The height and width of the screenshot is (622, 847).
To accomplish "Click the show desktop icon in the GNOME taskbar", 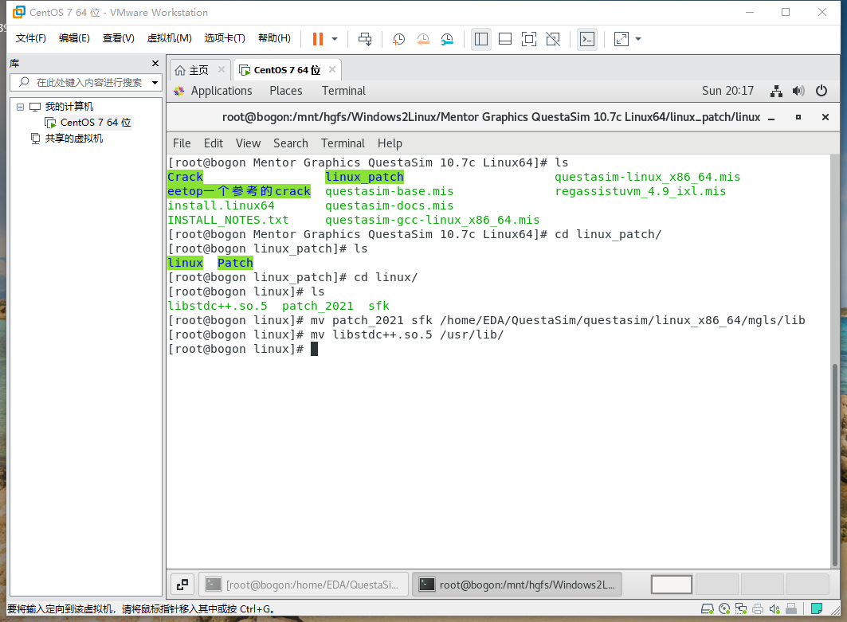I will (182, 585).
